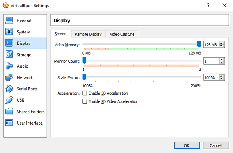This screenshot has height=153, width=233.
Task: Decrease Video Memory with the down arrow
Action: click(x=222, y=46)
